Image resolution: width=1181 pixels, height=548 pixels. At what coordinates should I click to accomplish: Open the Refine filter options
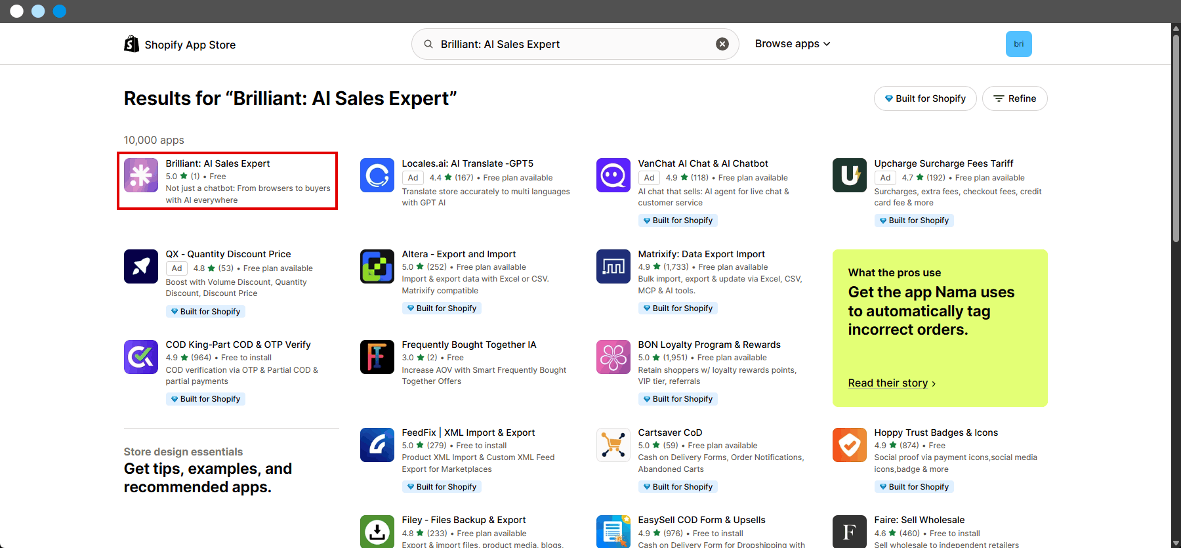[x=1015, y=98]
